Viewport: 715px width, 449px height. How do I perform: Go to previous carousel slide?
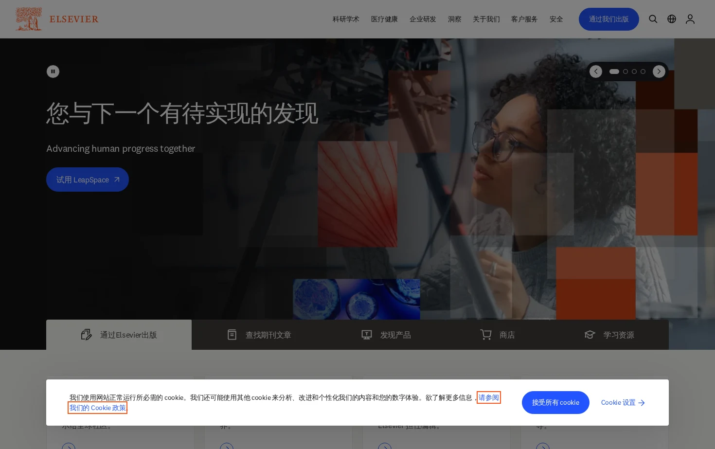[596, 72]
